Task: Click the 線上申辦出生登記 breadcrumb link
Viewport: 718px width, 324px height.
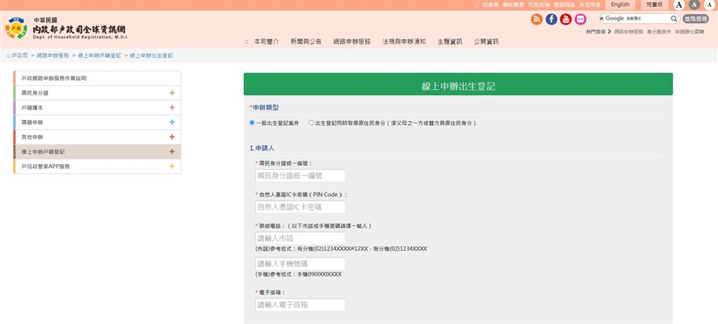Action: click(x=151, y=55)
